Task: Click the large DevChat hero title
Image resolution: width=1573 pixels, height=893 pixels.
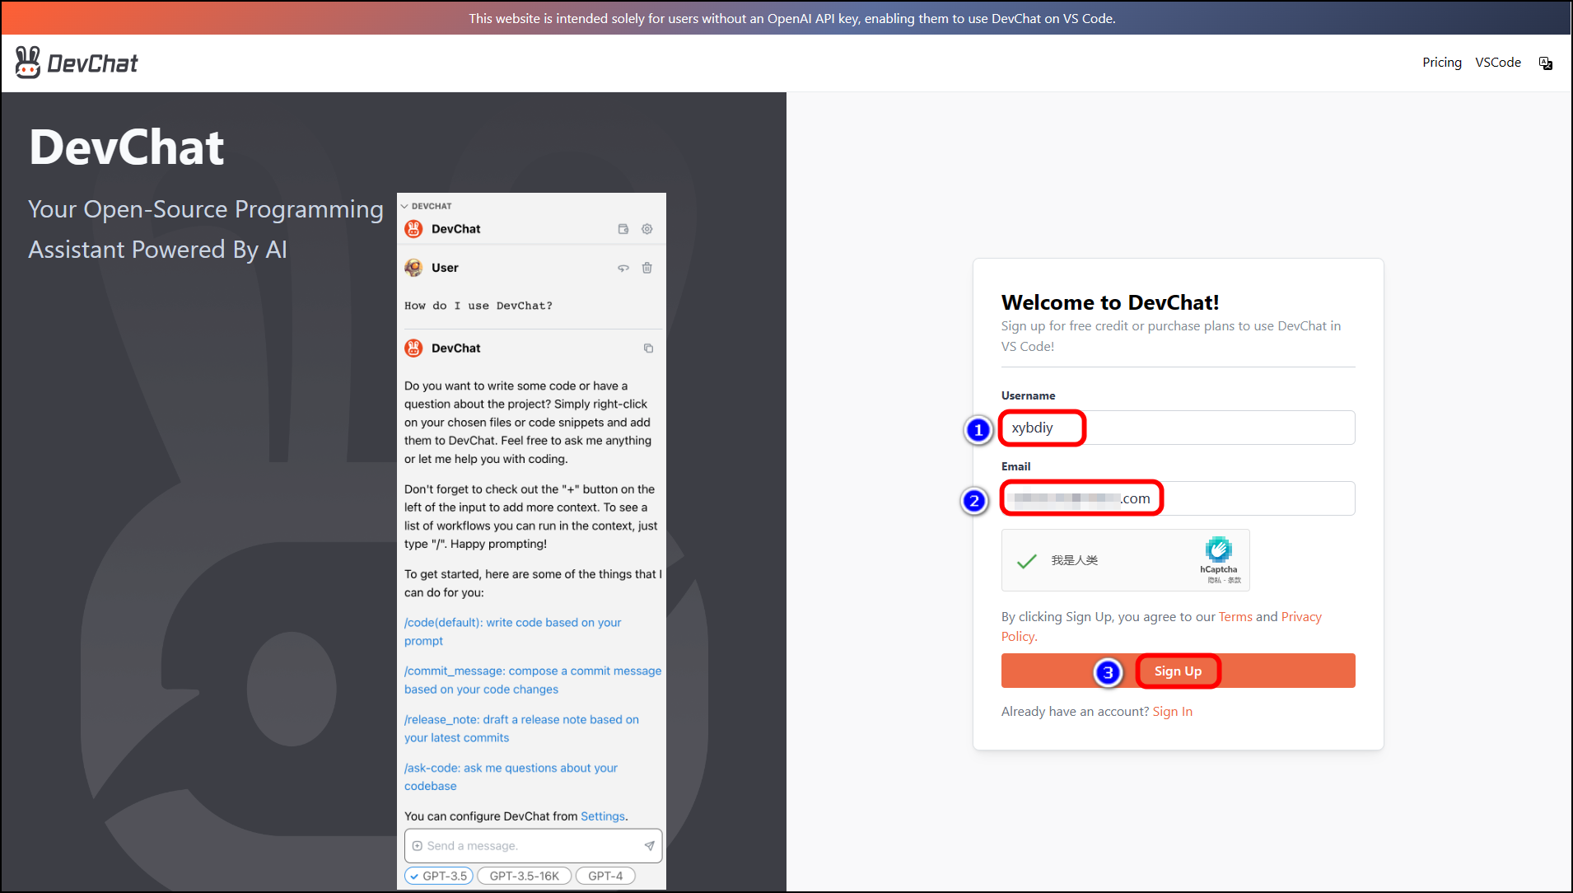Action: [126, 148]
